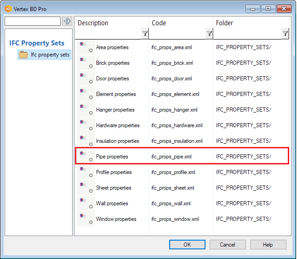Open the Description column filter
The image size is (297, 259).
(145, 34)
